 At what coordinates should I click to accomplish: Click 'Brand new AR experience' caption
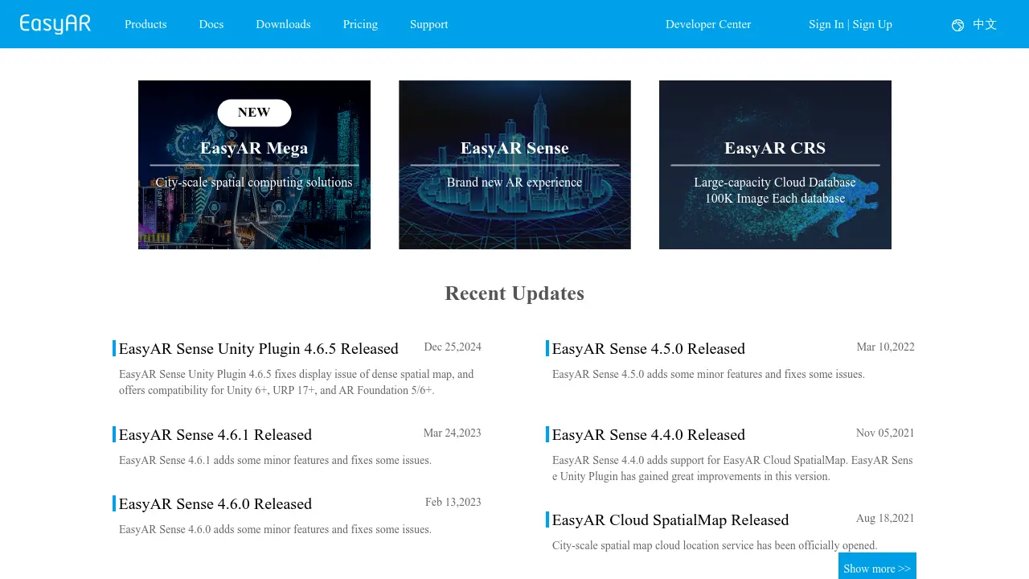click(x=514, y=183)
